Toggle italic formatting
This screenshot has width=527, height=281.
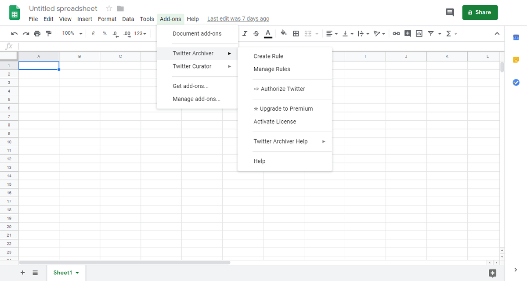click(x=245, y=33)
